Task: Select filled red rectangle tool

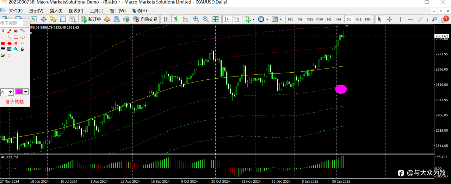Action: tap(3, 43)
